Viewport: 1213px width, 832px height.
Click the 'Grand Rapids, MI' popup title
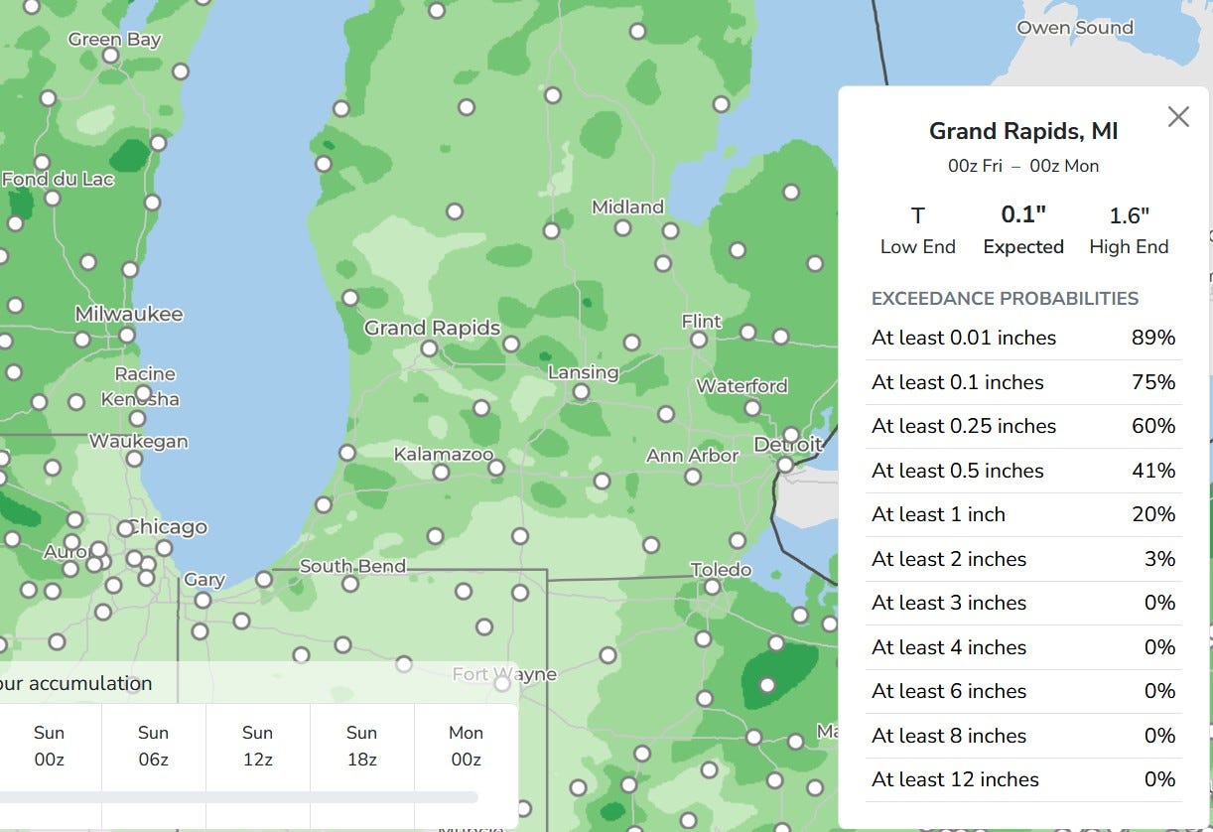coord(1023,131)
